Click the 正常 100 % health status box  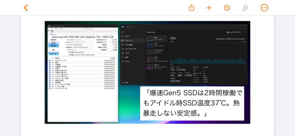[54, 44]
